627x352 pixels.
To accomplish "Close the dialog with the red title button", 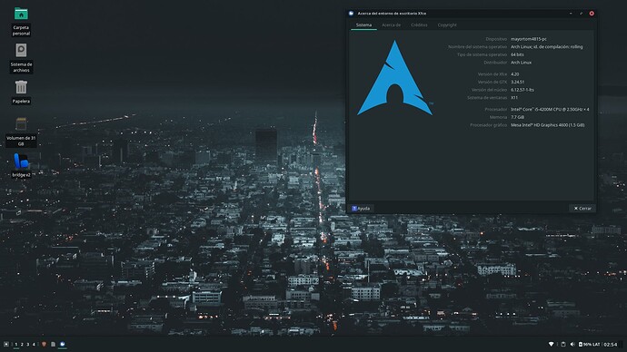I will tap(592, 14).
